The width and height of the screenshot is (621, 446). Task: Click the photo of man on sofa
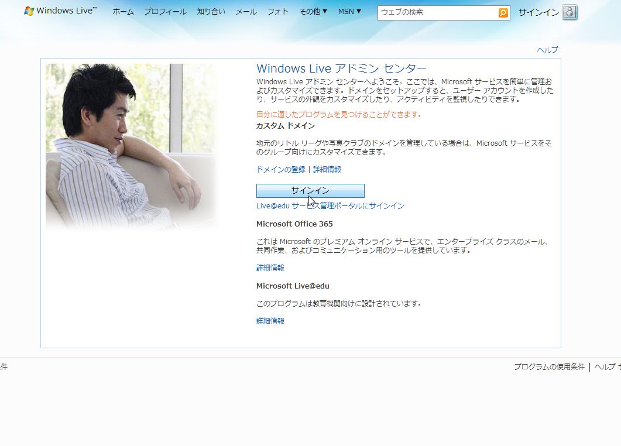point(132,147)
